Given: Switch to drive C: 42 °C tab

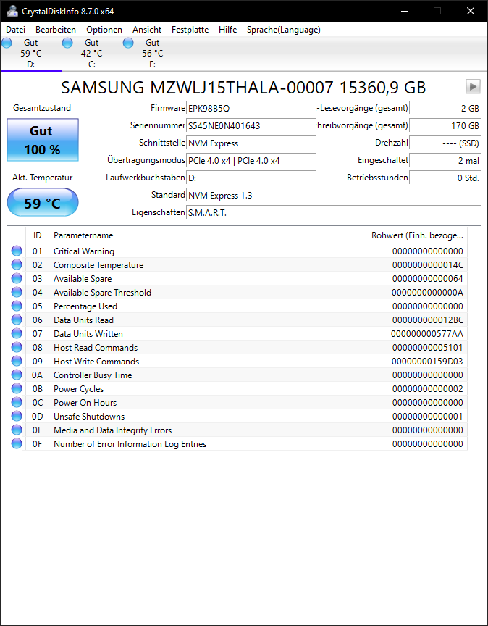Looking at the screenshot, I should (91, 54).
